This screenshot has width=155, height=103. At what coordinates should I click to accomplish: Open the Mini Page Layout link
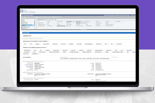[119, 15]
